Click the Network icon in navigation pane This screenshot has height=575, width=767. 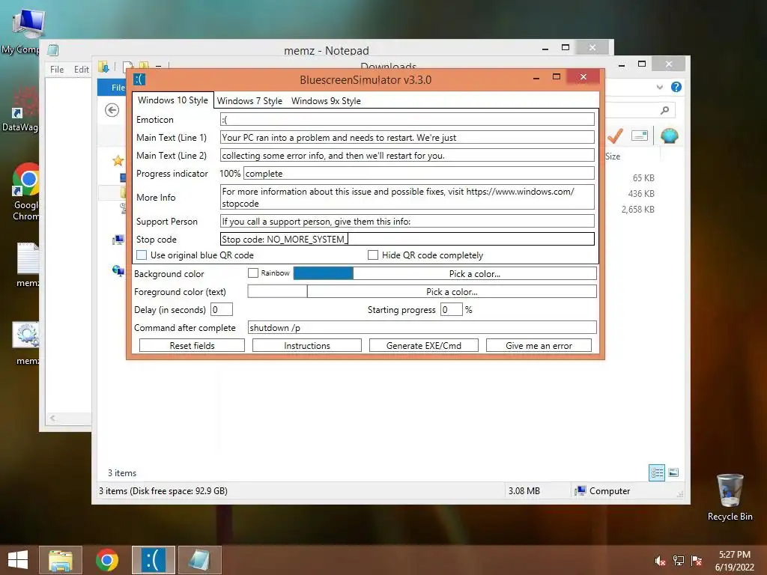pos(118,270)
